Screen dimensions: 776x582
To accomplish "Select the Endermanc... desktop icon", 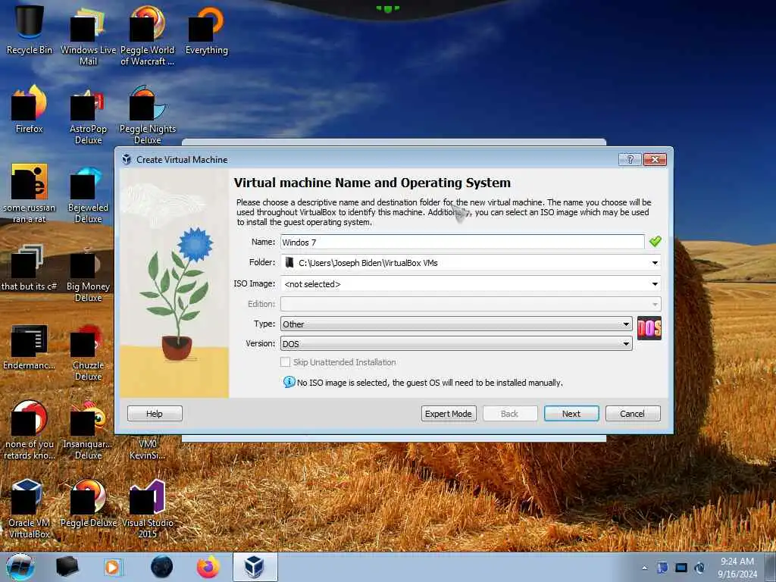I will 30,346.
